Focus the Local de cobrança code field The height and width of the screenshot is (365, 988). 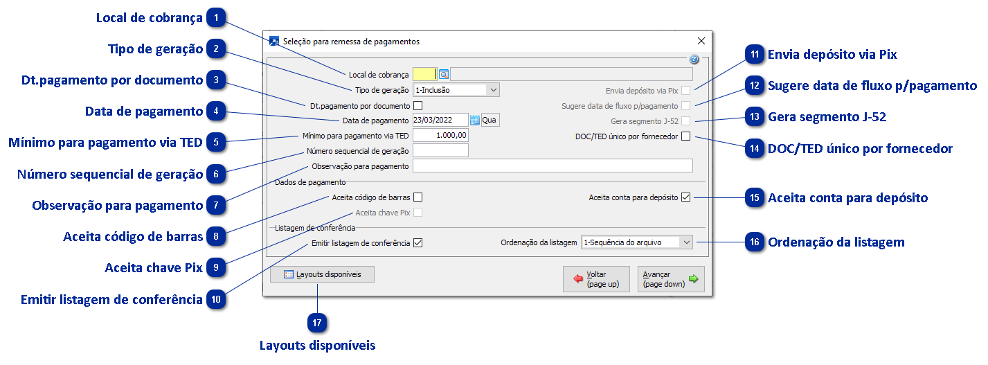424,74
